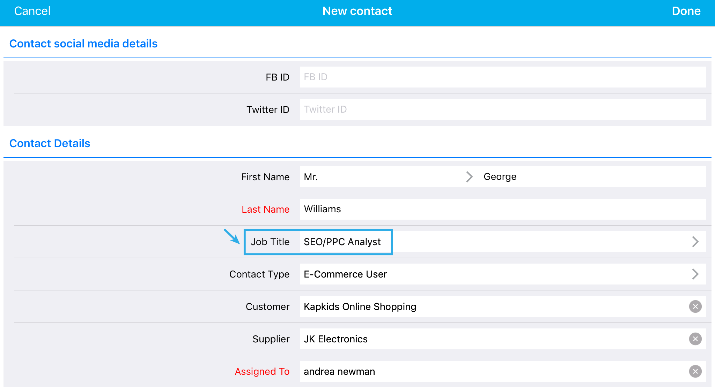Screen dimensions: 715x387
Task: Expand the Contact Type options chevron
Action: [x=695, y=274]
